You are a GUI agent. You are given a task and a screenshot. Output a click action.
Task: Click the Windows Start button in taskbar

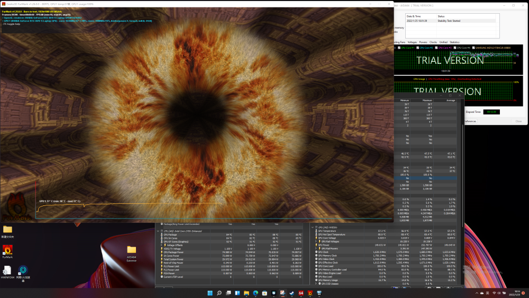pyautogui.click(x=211, y=293)
